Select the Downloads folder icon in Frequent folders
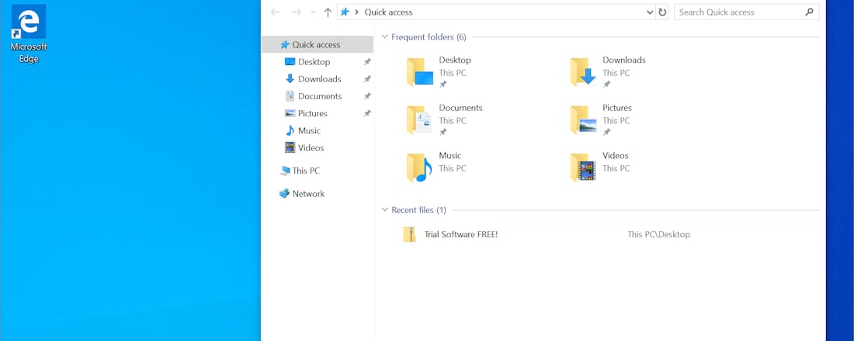 click(583, 72)
